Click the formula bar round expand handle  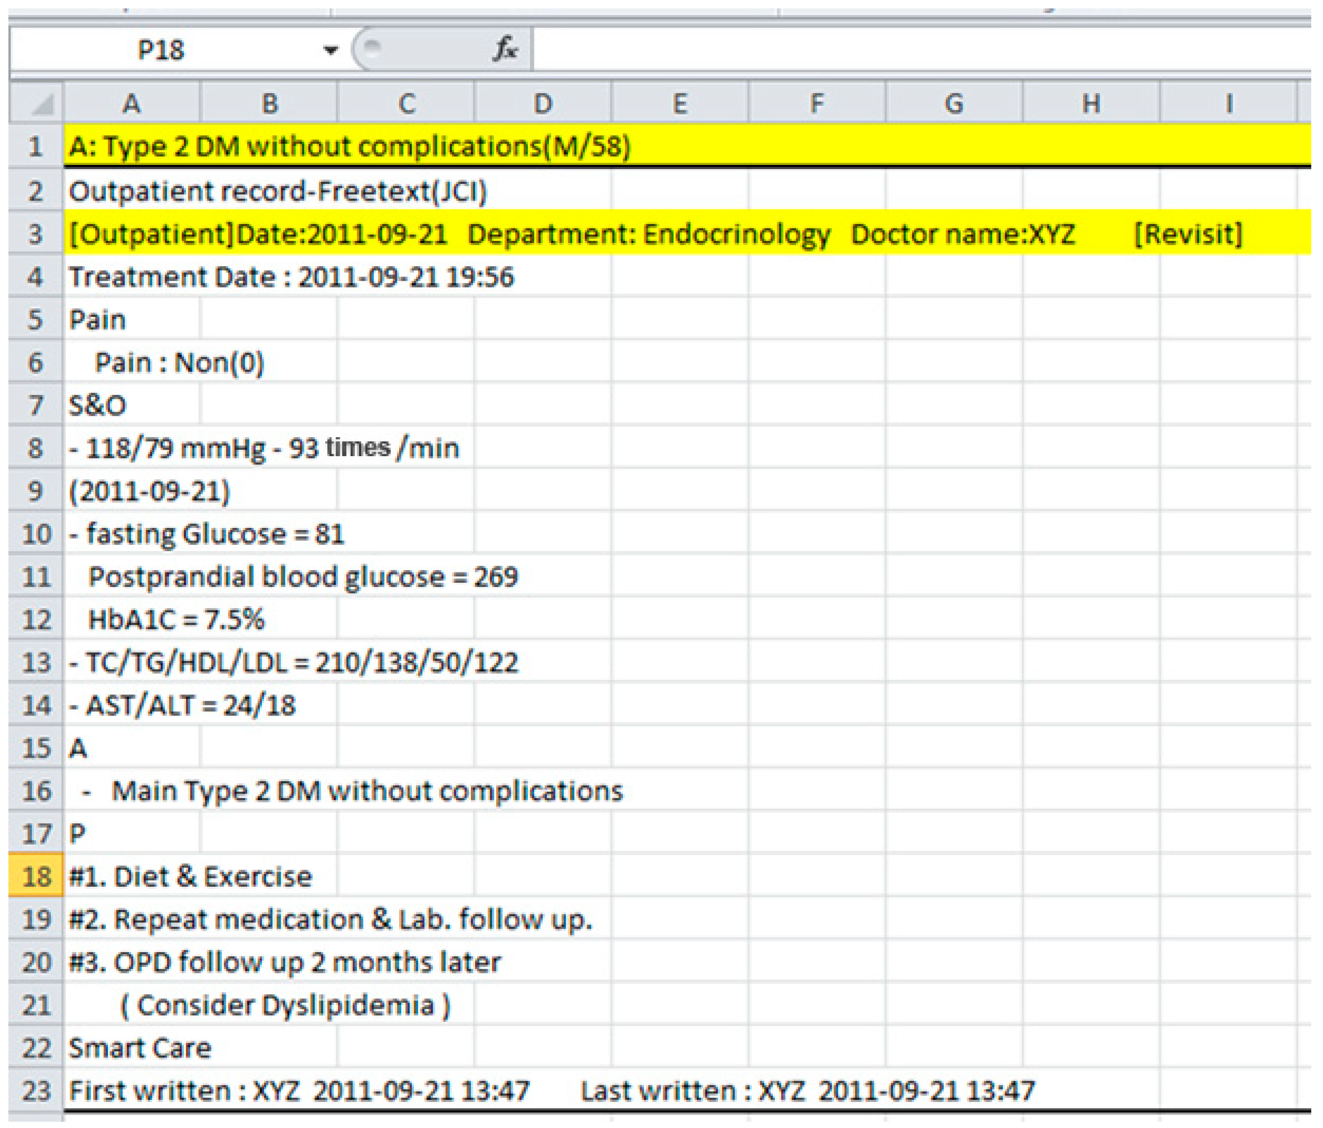point(372,47)
